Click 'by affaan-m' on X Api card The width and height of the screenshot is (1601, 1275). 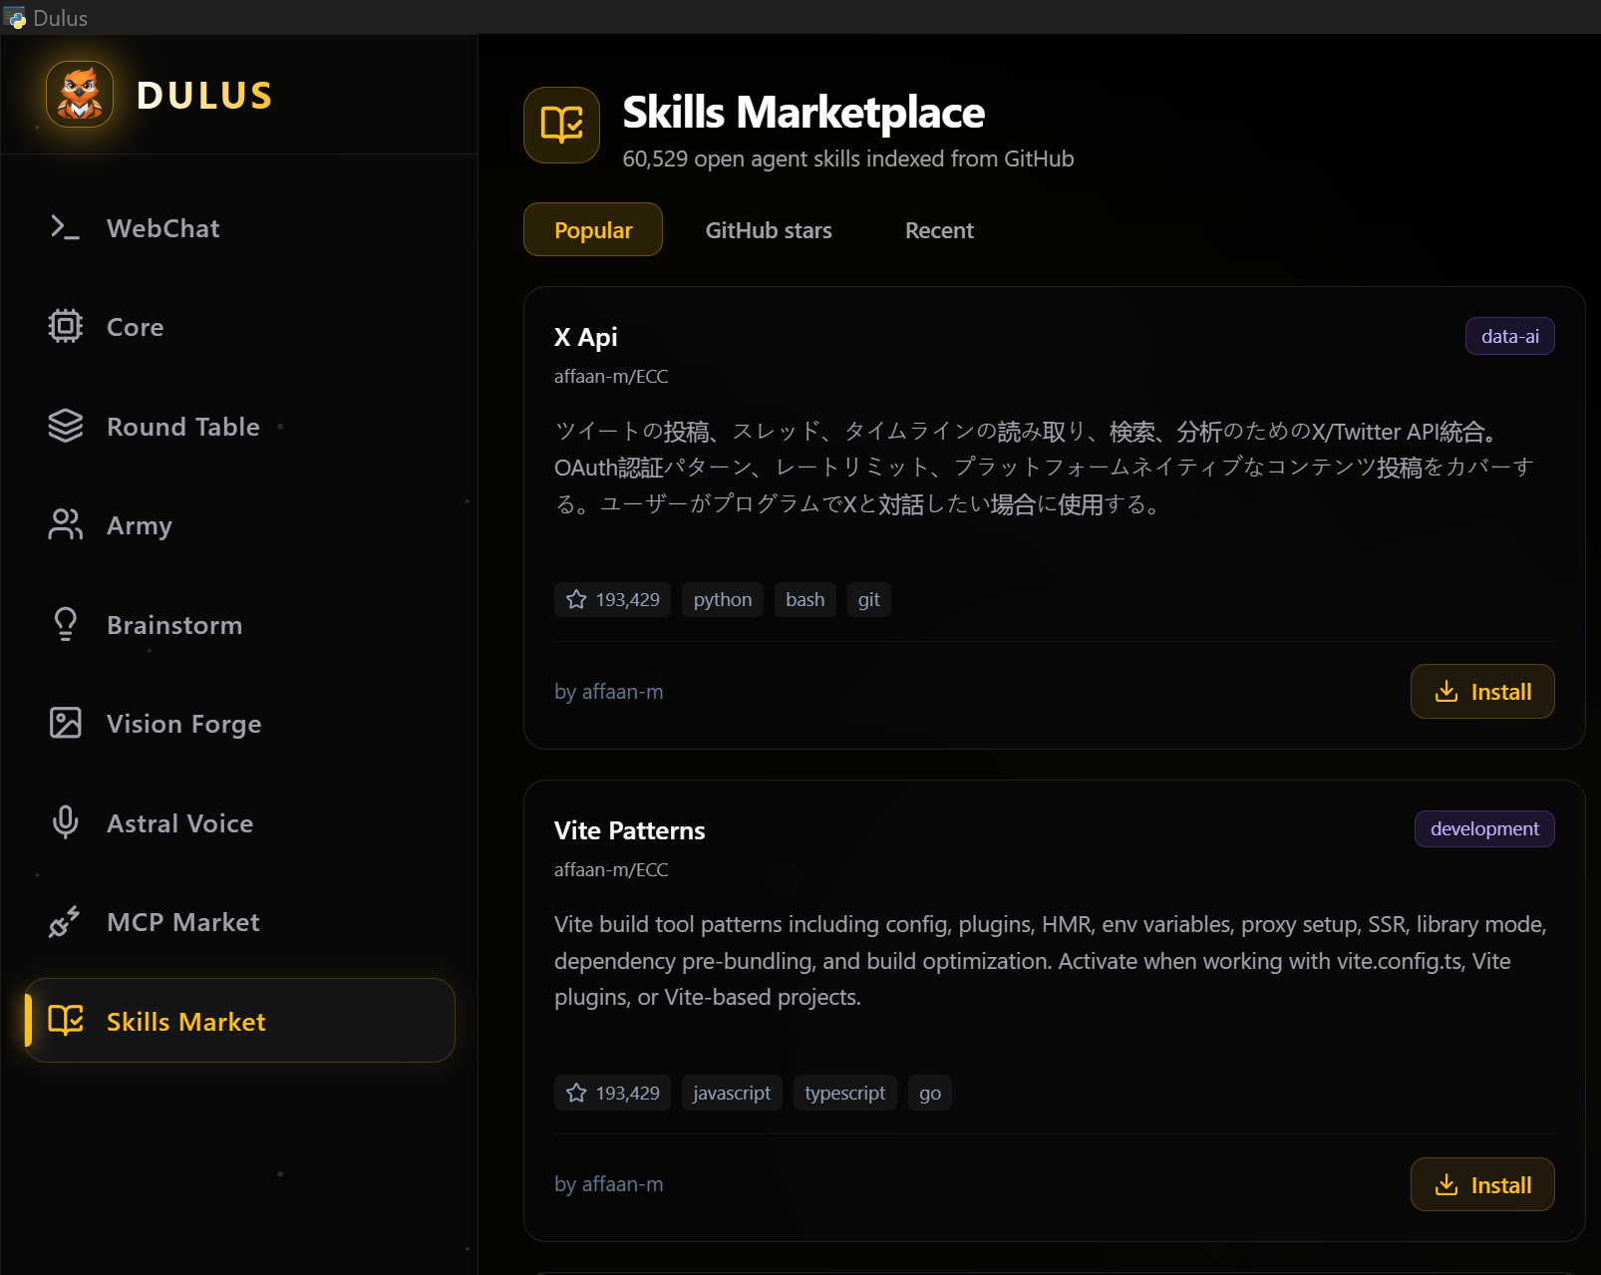608,692
